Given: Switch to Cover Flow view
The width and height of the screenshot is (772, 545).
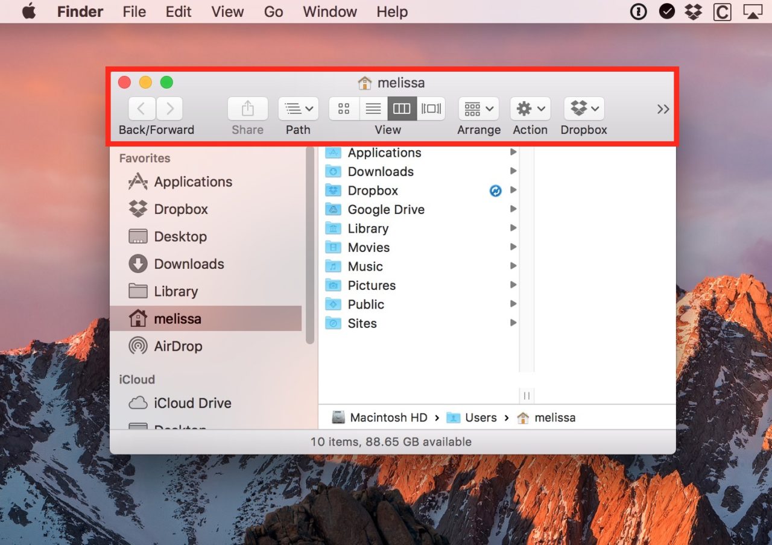Looking at the screenshot, I should click(431, 109).
